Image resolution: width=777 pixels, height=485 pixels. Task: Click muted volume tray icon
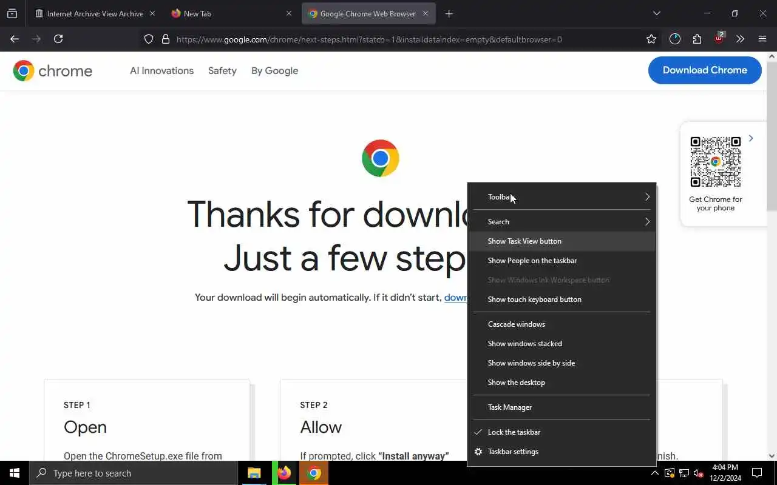[x=699, y=473]
